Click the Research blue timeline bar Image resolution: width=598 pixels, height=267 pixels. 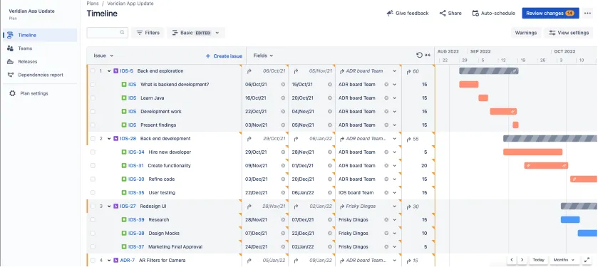pyautogui.click(x=570, y=220)
